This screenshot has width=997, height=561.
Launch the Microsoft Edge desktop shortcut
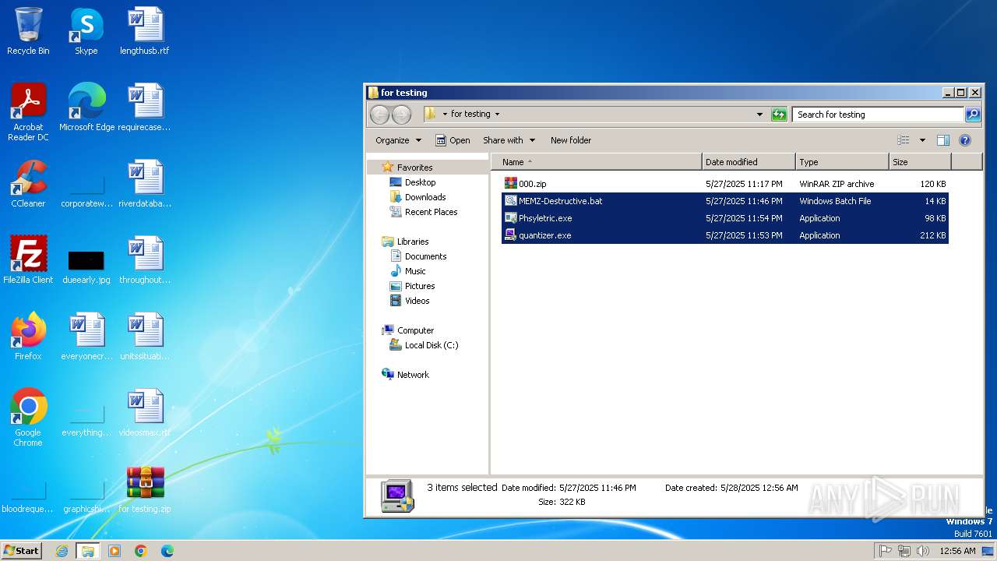point(86,108)
